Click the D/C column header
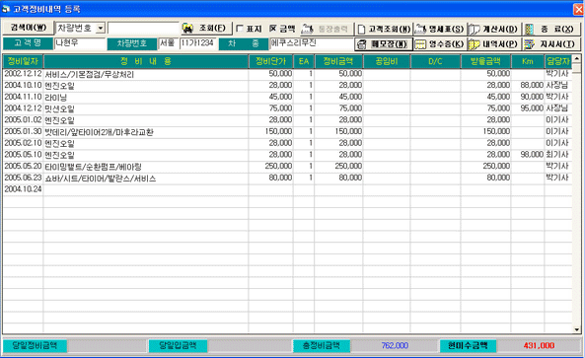The image size is (585, 358). click(435, 61)
